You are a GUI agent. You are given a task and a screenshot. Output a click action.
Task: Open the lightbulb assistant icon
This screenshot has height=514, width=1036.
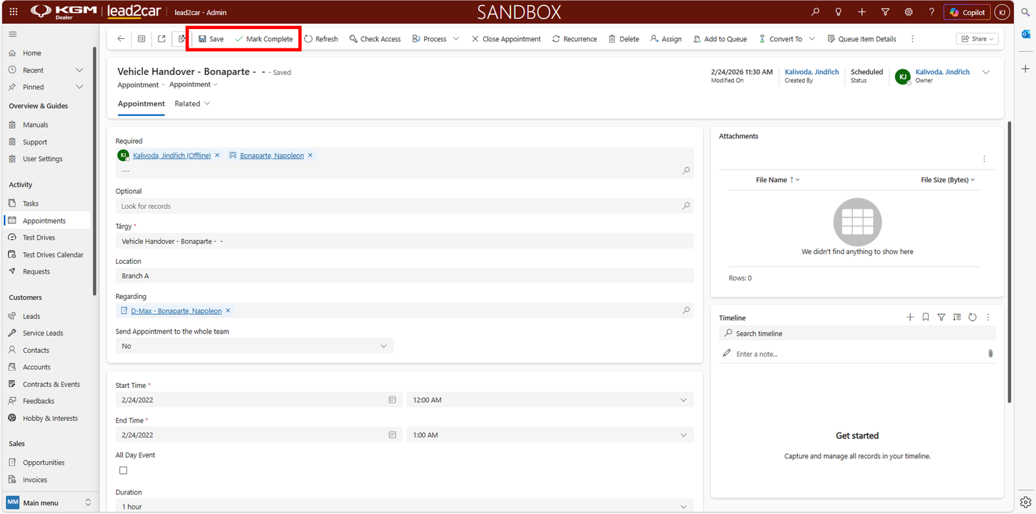click(x=839, y=12)
